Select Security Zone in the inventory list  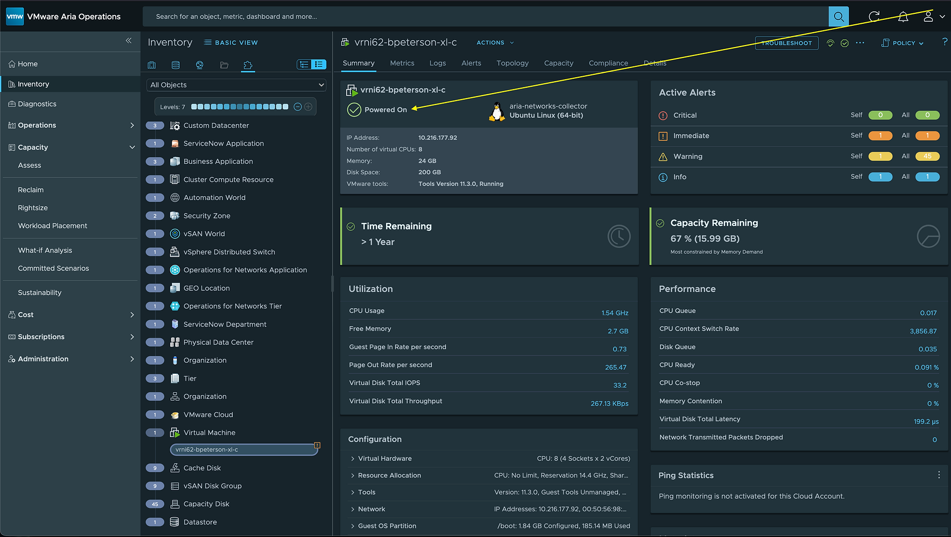coord(207,216)
